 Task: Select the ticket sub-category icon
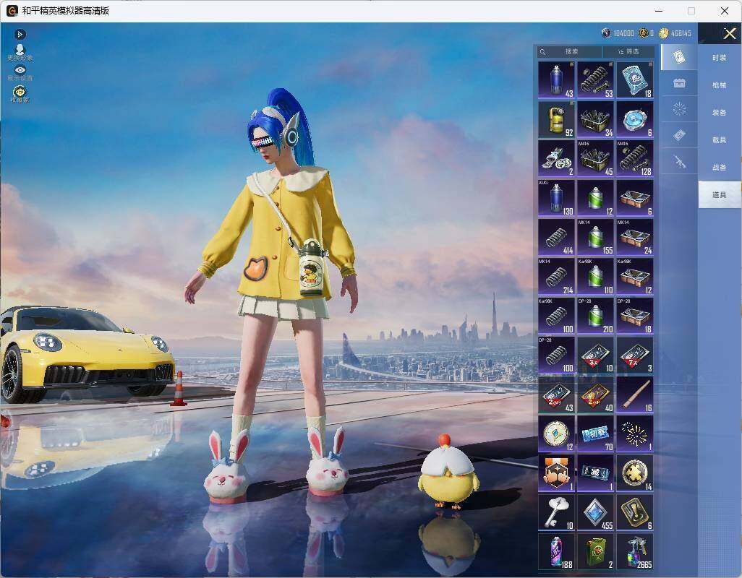coord(679,136)
